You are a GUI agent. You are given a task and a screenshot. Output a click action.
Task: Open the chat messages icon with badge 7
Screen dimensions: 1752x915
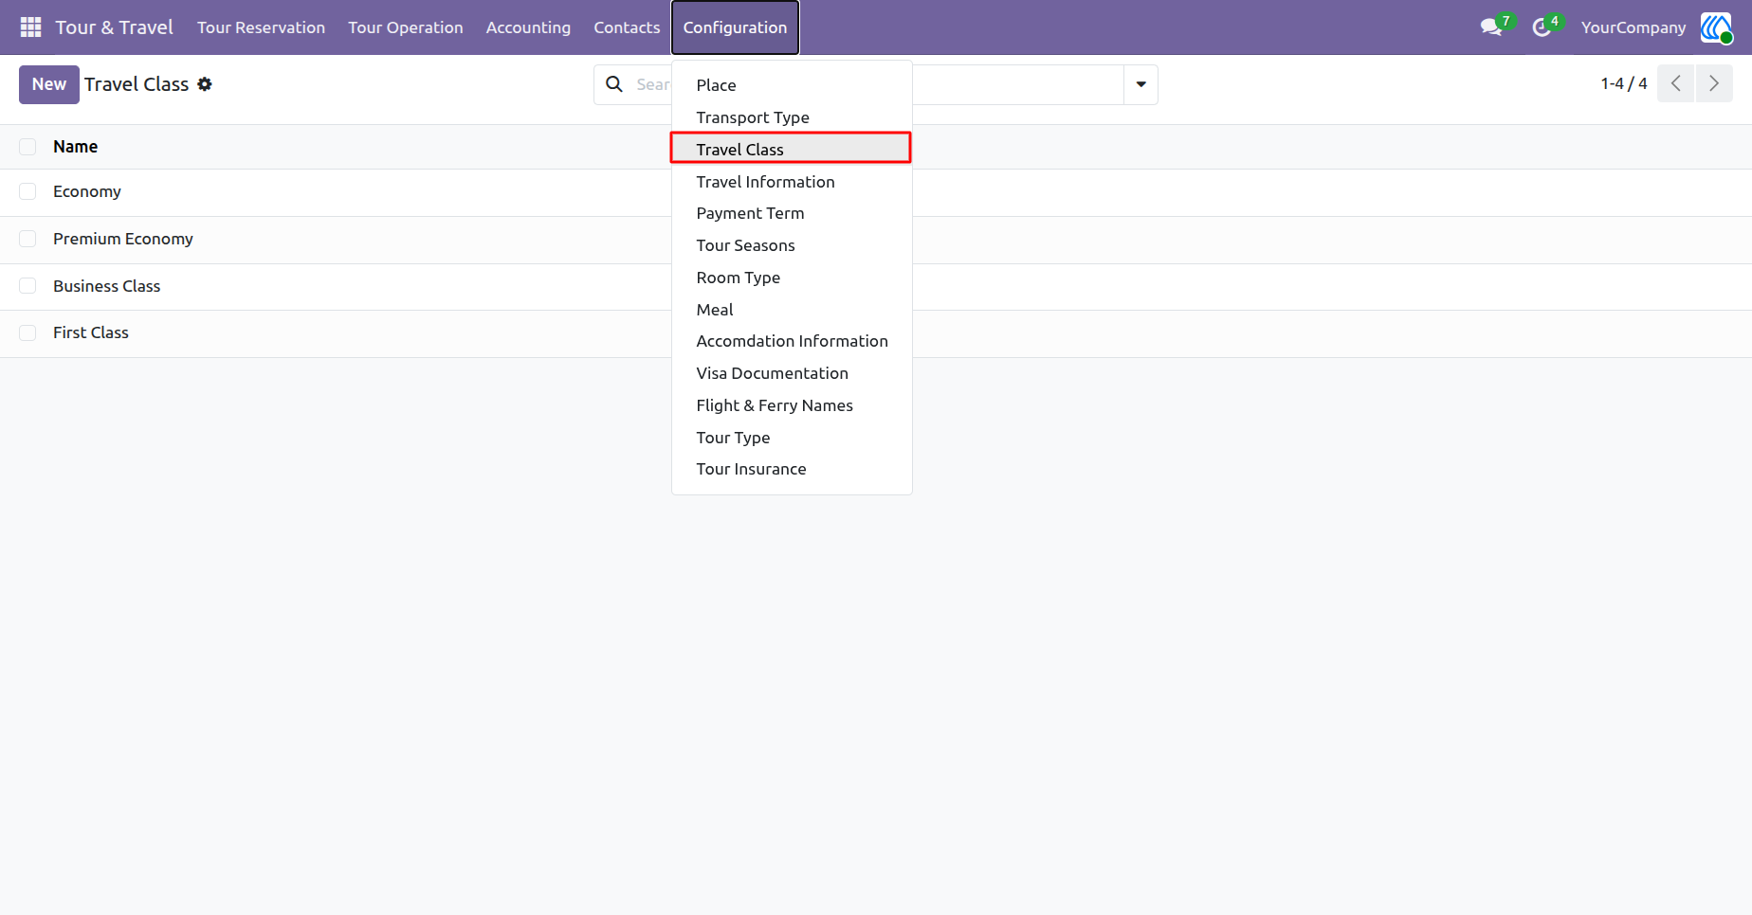[1492, 27]
